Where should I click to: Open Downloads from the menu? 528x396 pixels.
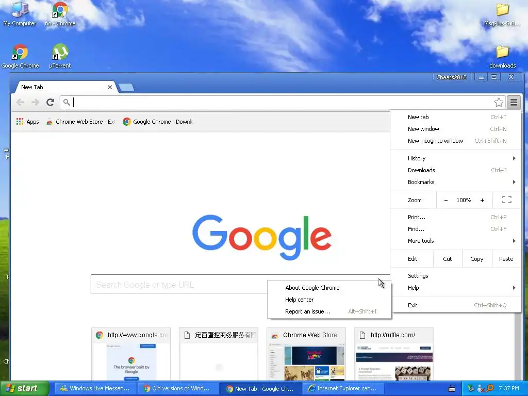coord(456,170)
